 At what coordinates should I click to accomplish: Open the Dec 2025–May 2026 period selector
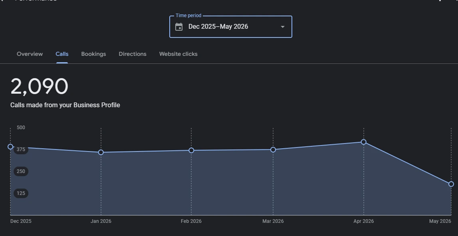pyautogui.click(x=231, y=27)
